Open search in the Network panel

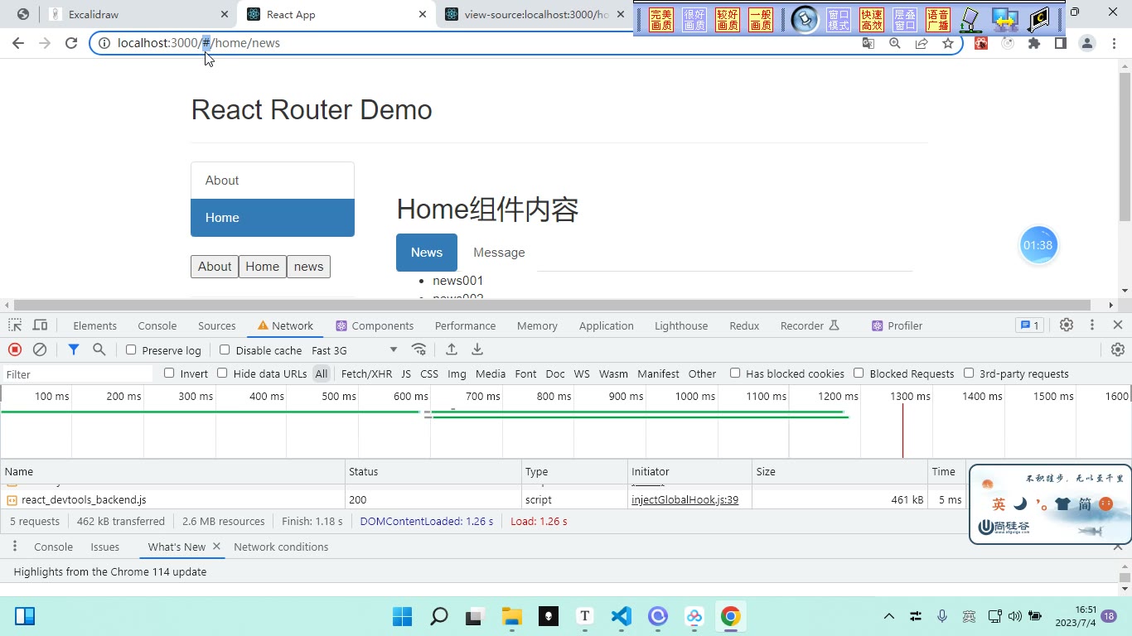point(99,349)
